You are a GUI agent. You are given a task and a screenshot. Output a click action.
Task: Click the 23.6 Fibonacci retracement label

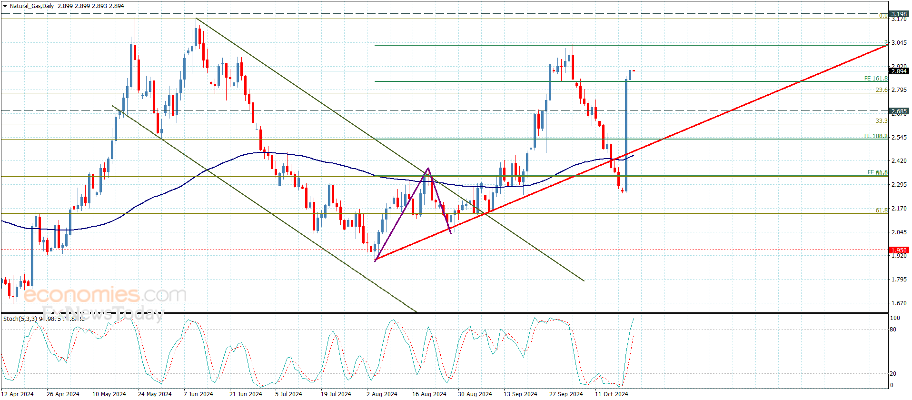click(881, 90)
